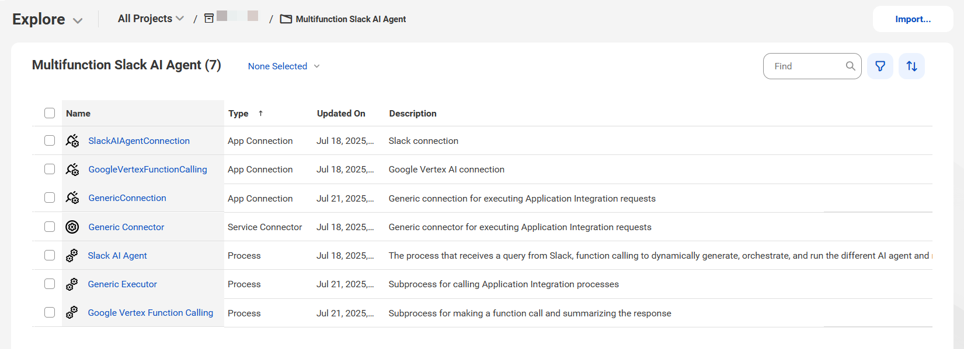Click the 'Service Connector' type cell
964x349 pixels.
click(x=265, y=227)
